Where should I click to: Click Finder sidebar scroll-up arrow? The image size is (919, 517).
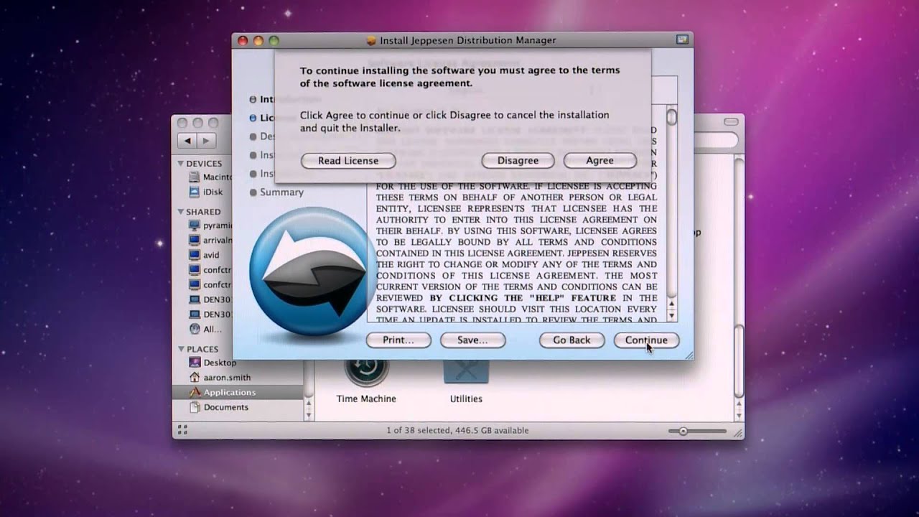coord(309,403)
